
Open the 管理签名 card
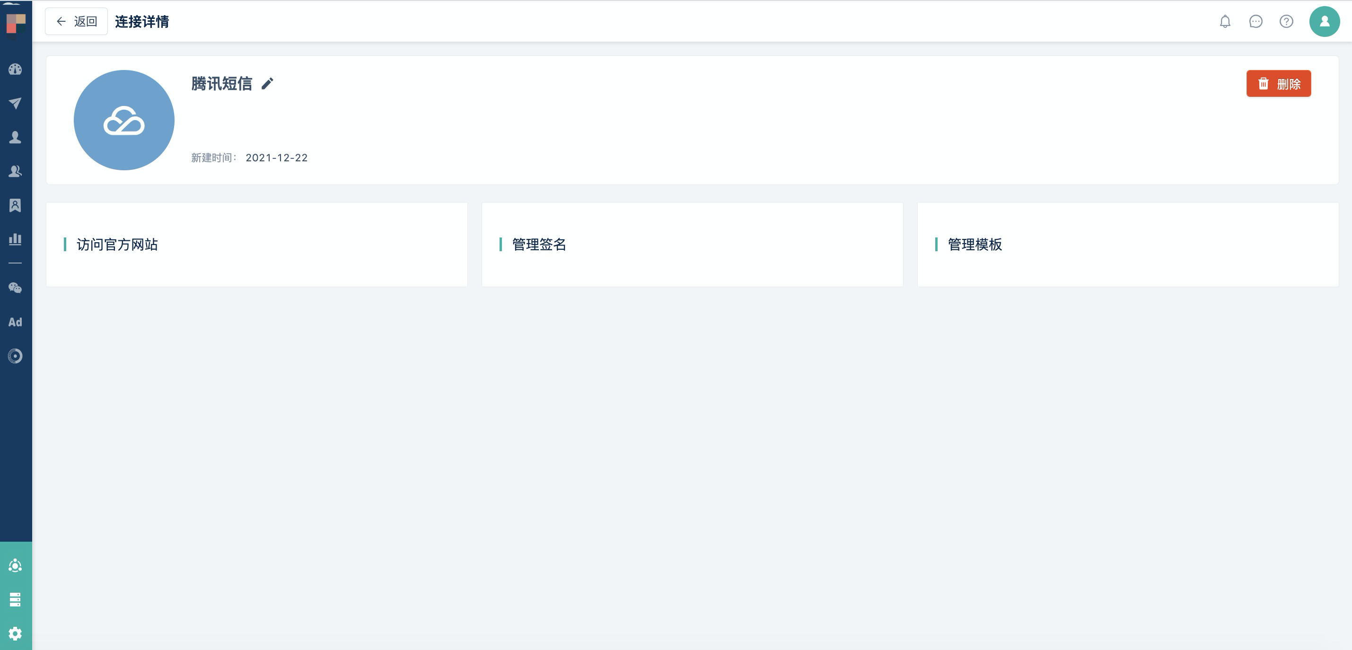pyautogui.click(x=692, y=245)
